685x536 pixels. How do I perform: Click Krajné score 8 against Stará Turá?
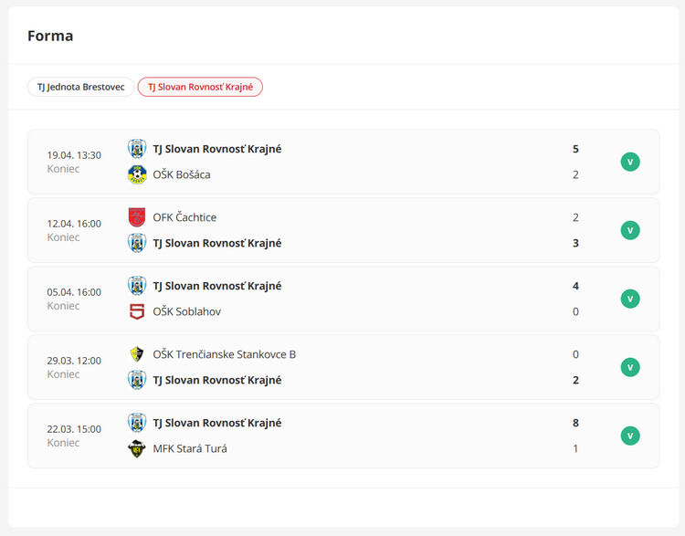click(x=575, y=423)
